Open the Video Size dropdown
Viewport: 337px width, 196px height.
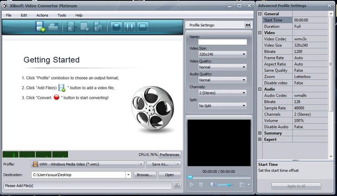coord(222,54)
